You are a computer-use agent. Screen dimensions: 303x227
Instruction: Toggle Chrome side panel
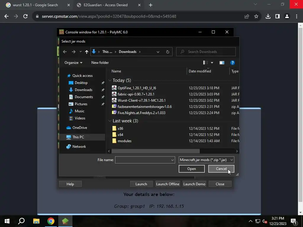point(278,17)
